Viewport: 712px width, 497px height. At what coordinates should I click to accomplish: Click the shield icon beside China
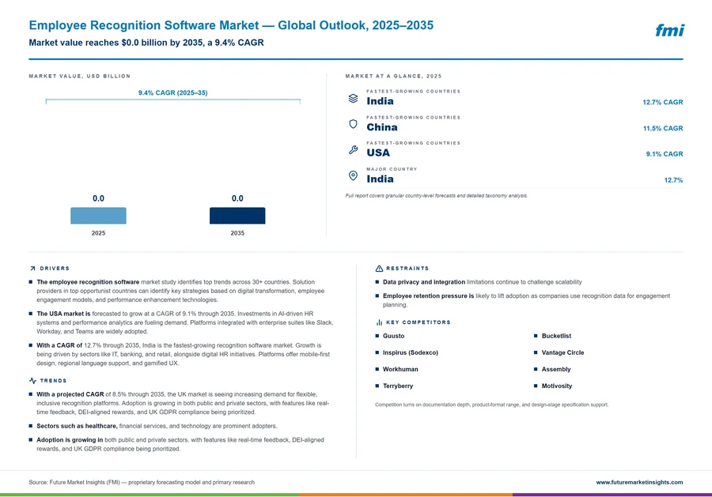353,124
